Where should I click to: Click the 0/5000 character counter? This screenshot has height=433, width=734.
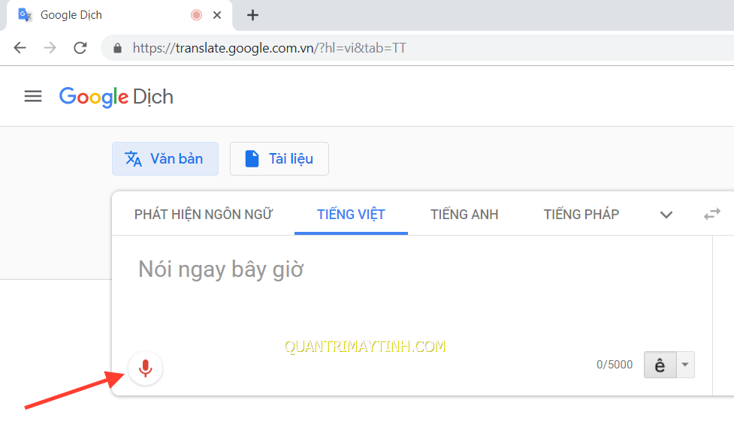pyautogui.click(x=614, y=365)
